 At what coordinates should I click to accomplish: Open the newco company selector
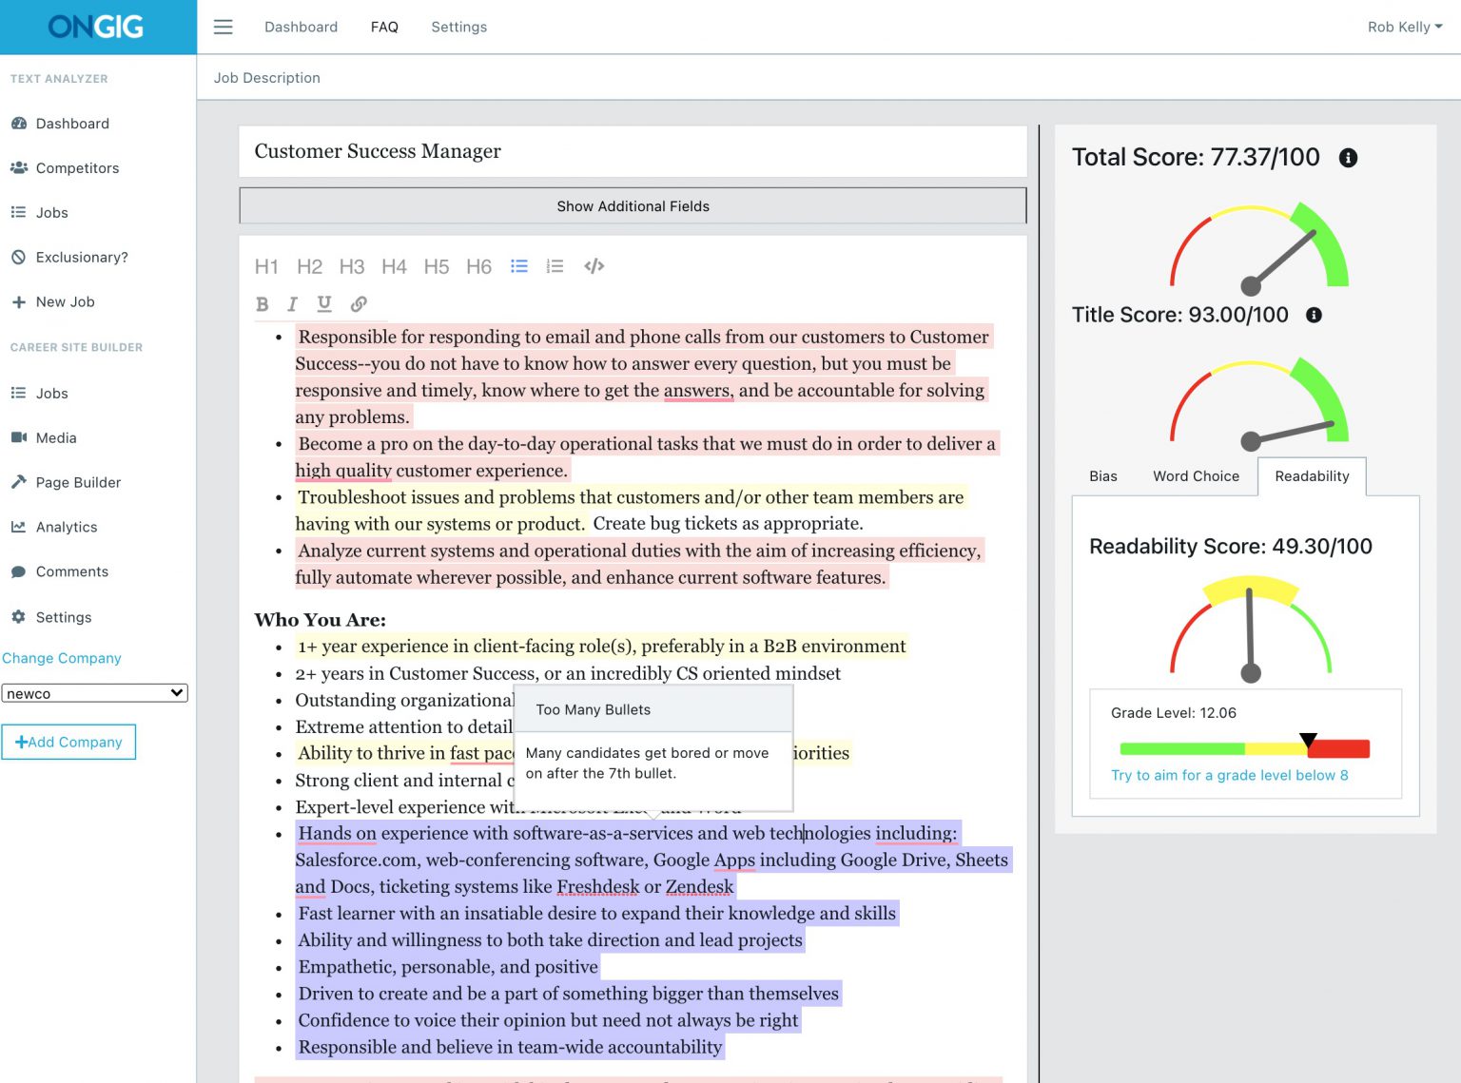pyautogui.click(x=95, y=692)
